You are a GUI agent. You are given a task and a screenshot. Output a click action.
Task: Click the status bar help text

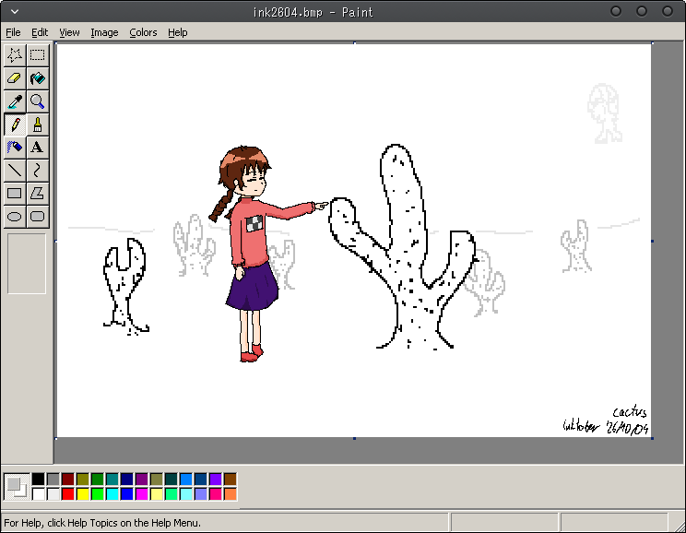[102, 523]
